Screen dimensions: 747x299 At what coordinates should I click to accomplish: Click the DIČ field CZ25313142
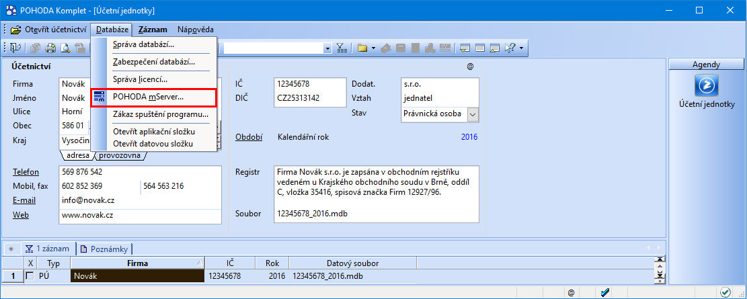[x=310, y=99]
